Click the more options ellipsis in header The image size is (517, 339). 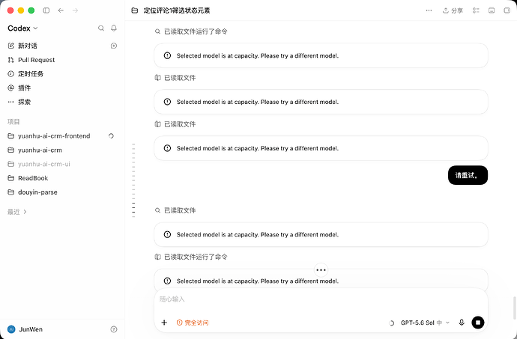point(429,10)
